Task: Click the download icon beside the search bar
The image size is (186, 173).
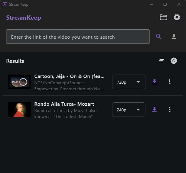Action: tap(174, 37)
